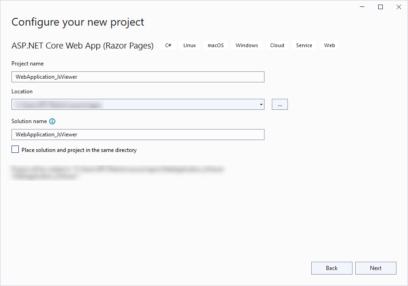Click the Location label
Image resolution: width=408 pixels, height=286 pixels.
(x=22, y=92)
